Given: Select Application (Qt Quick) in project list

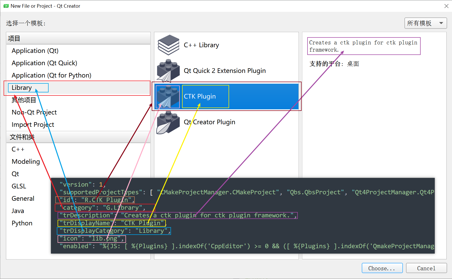Looking at the screenshot, I should point(44,63).
